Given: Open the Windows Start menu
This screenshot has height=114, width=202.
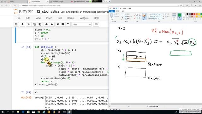Looking at the screenshot, I should tap(2, 112).
